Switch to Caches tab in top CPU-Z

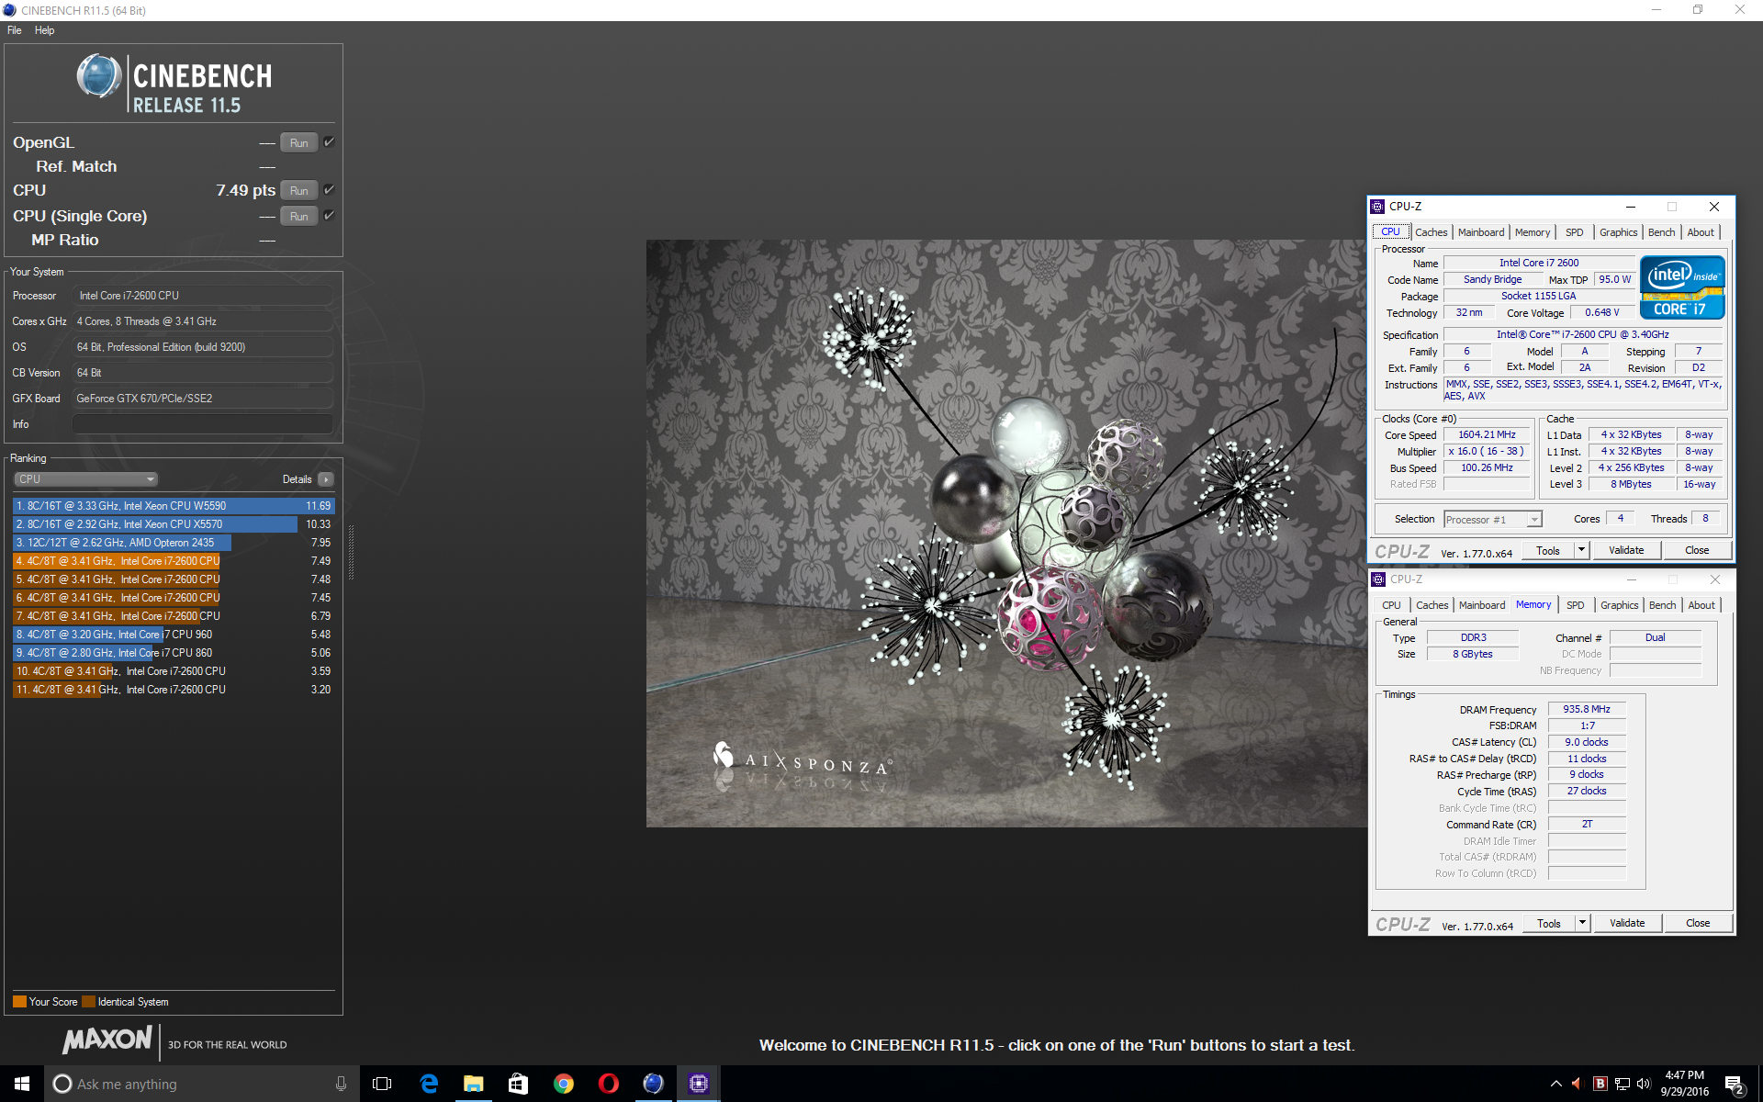point(1431,232)
